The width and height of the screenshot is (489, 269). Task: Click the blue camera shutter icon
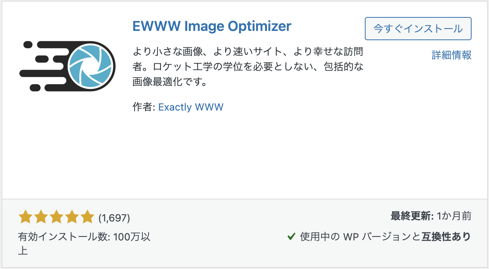click(92, 66)
